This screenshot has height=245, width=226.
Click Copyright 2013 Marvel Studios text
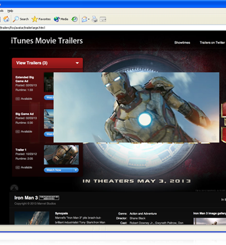pos(35,204)
